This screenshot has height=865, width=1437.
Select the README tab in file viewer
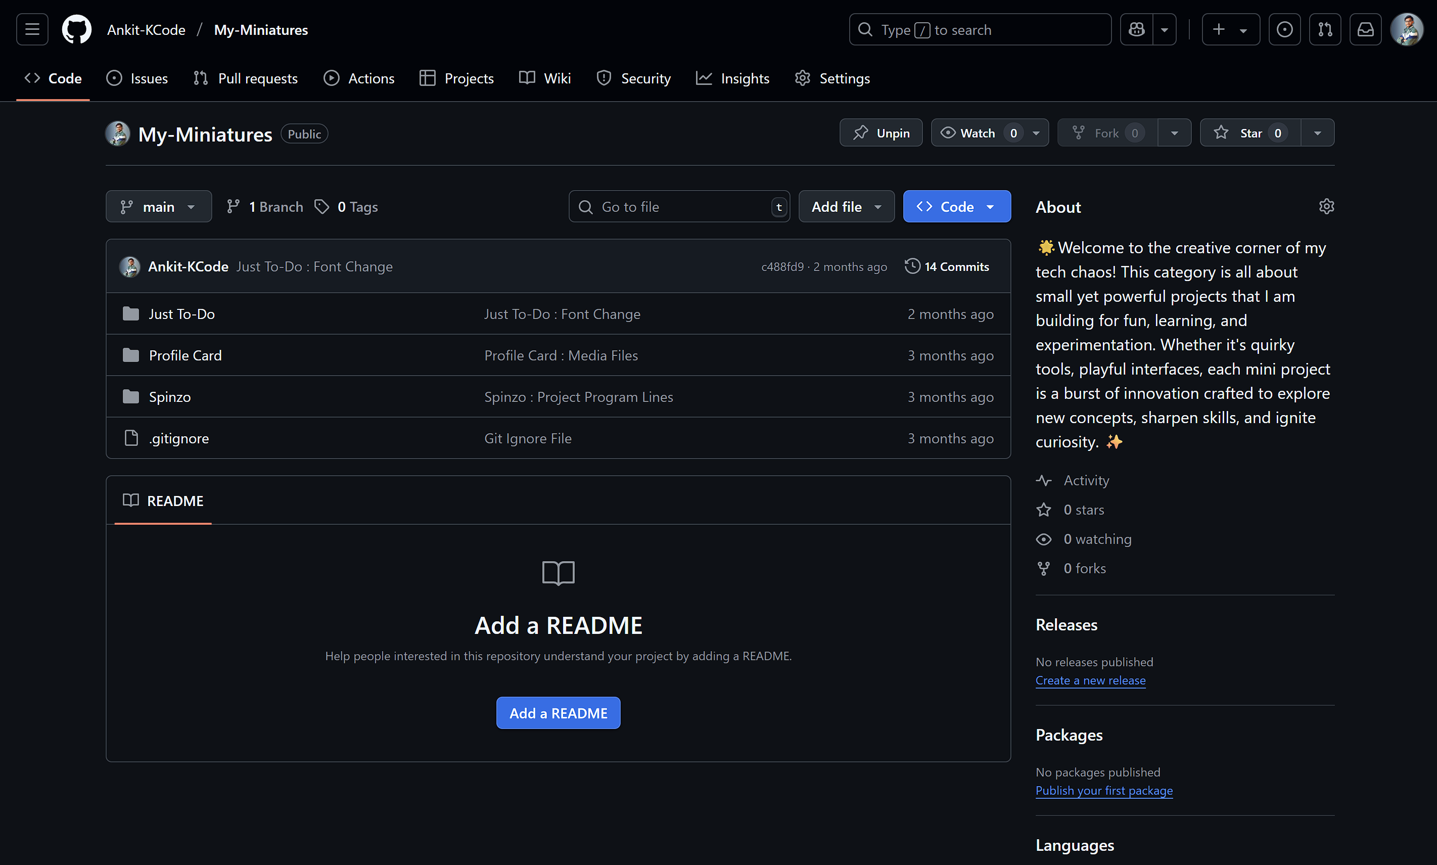pos(163,500)
